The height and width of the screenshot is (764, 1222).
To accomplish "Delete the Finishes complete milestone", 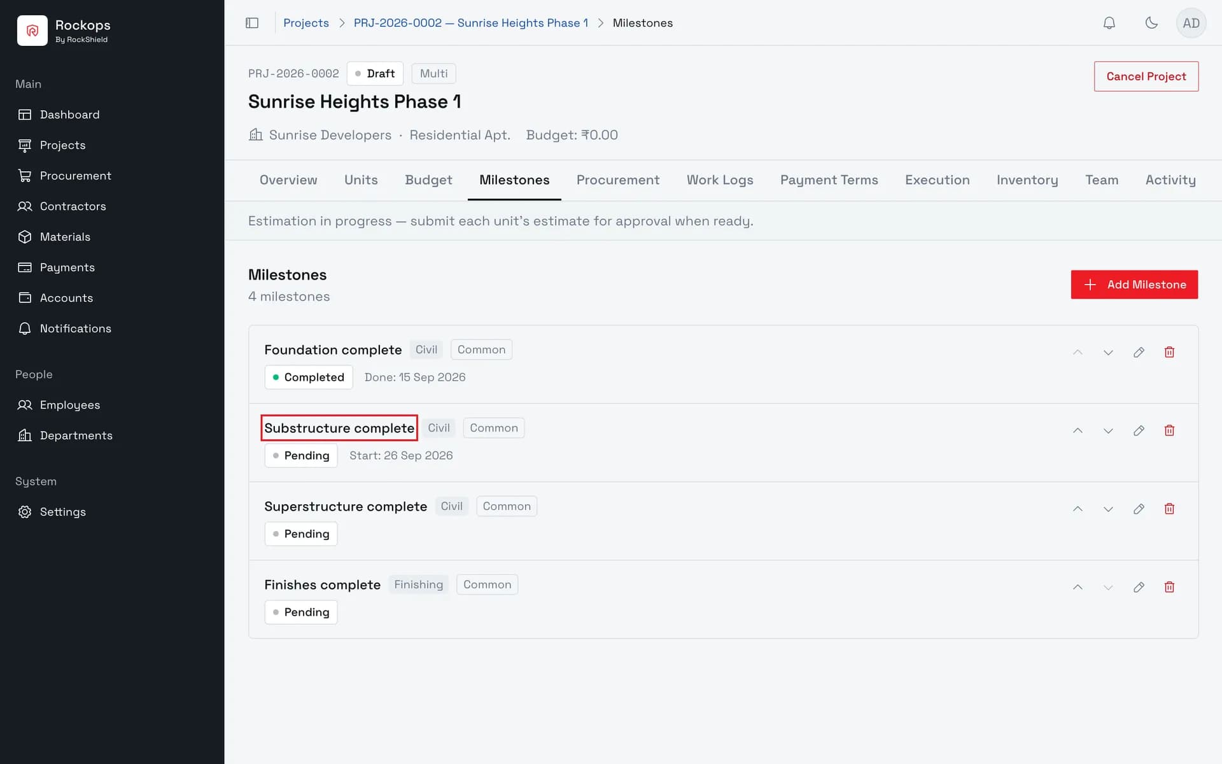I will (1169, 587).
